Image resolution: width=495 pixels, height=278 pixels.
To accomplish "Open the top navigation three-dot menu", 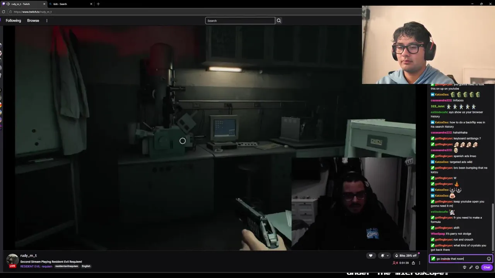I will tap(47, 20).
